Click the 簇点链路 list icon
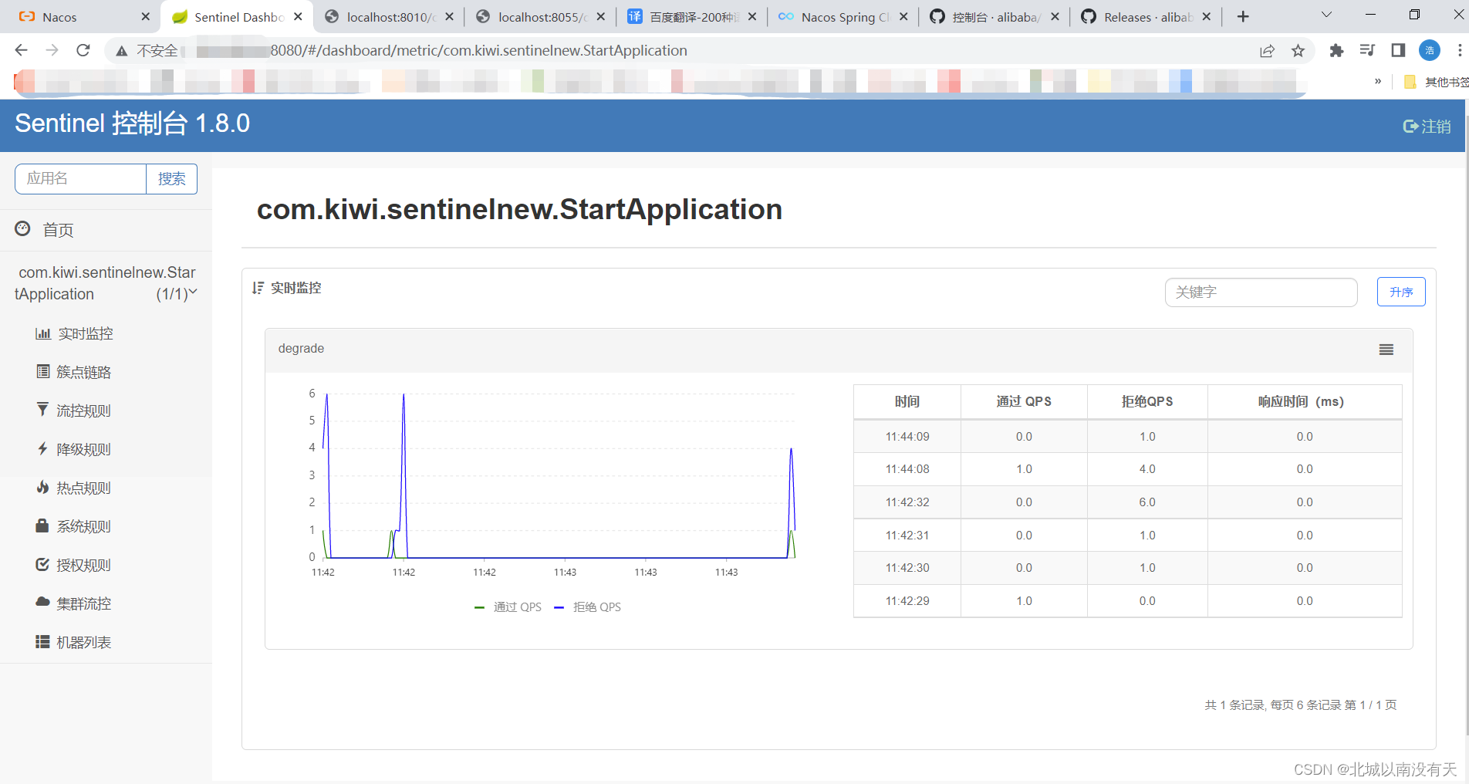This screenshot has width=1469, height=784. pyautogui.click(x=43, y=372)
